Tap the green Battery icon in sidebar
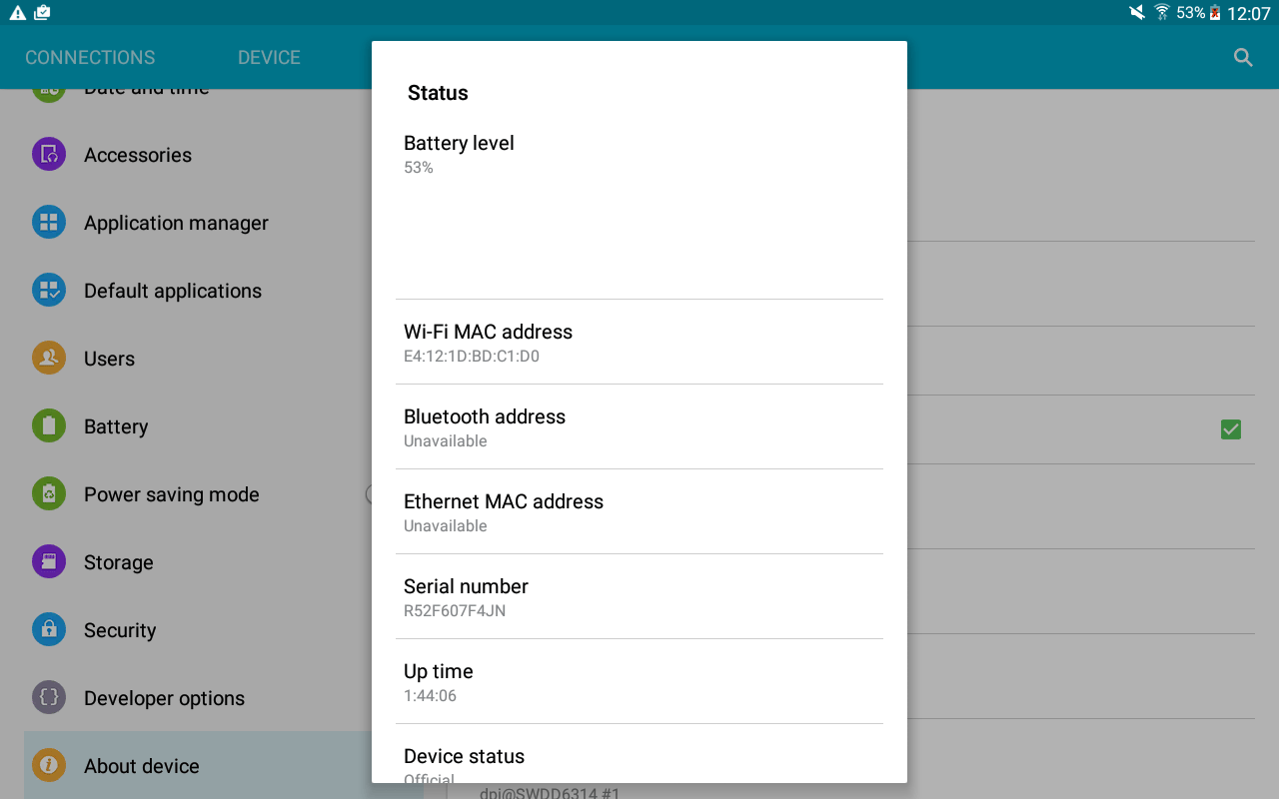The height and width of the screenshot is (799, 1279). tap(49, 425)
